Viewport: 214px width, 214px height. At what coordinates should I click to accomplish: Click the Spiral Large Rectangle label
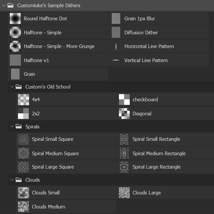click(x=156, y=167)
